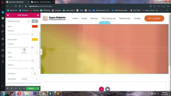The image size is (171, 96).
Task: Click the pink add new section button
Action: click(102, 89)
